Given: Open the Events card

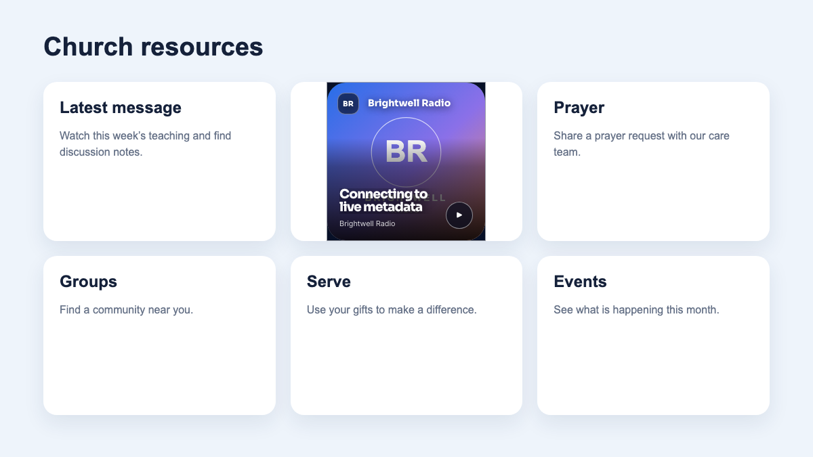Looking at the screenshot, I should click(x=653, y=335).
